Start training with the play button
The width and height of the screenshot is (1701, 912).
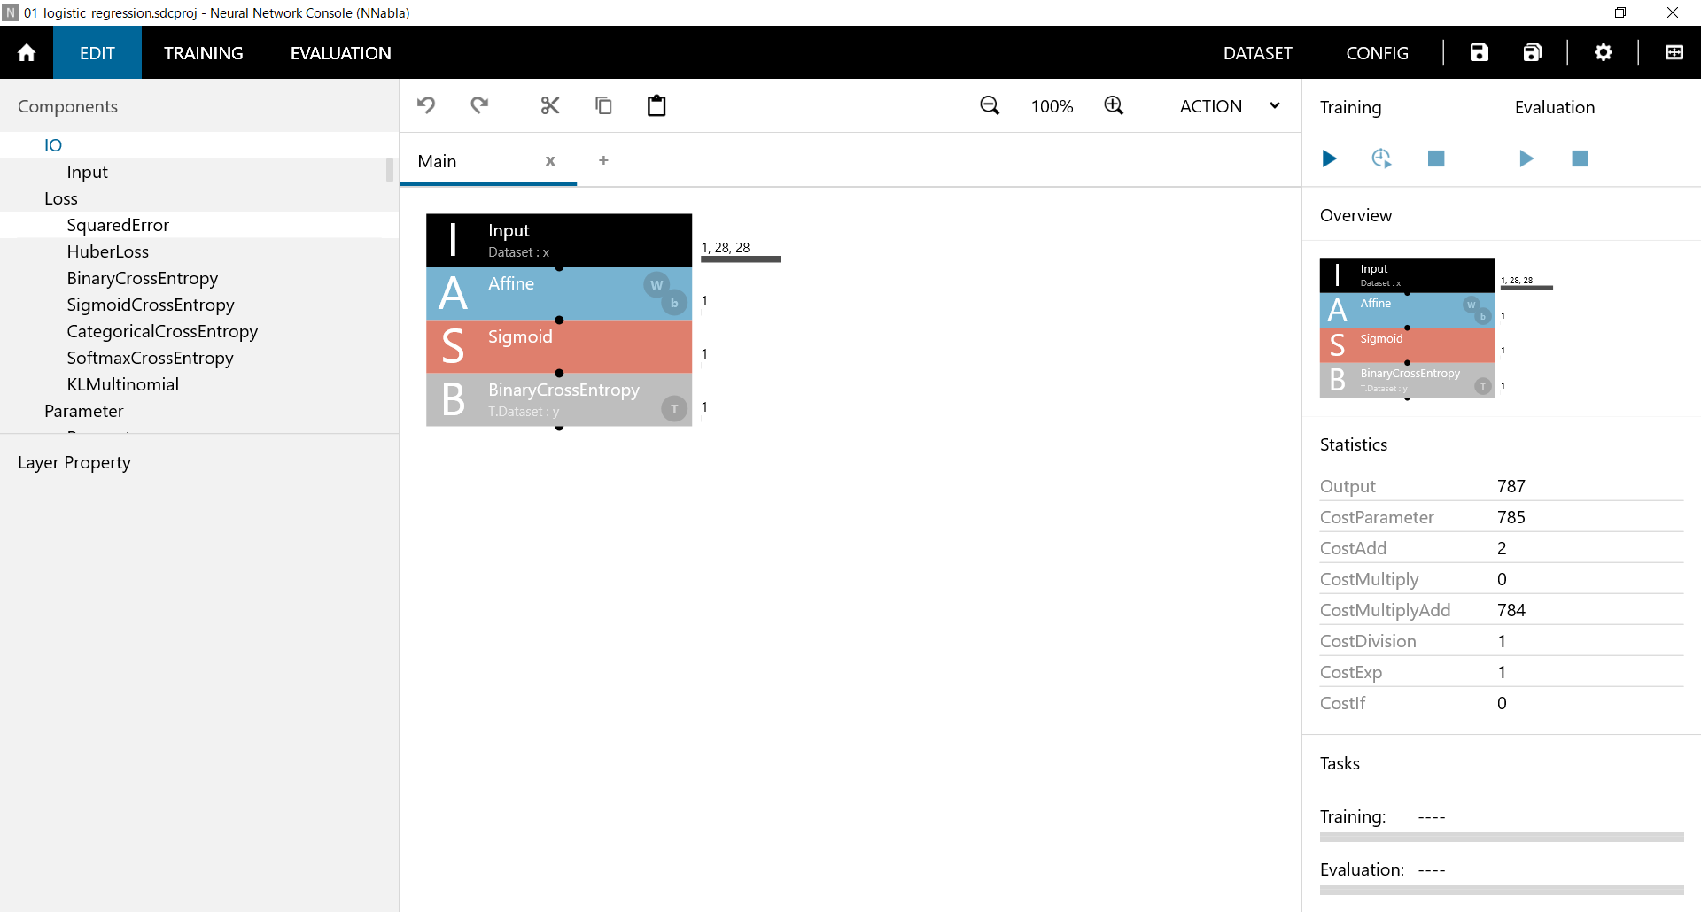(x=1329, y=158)
